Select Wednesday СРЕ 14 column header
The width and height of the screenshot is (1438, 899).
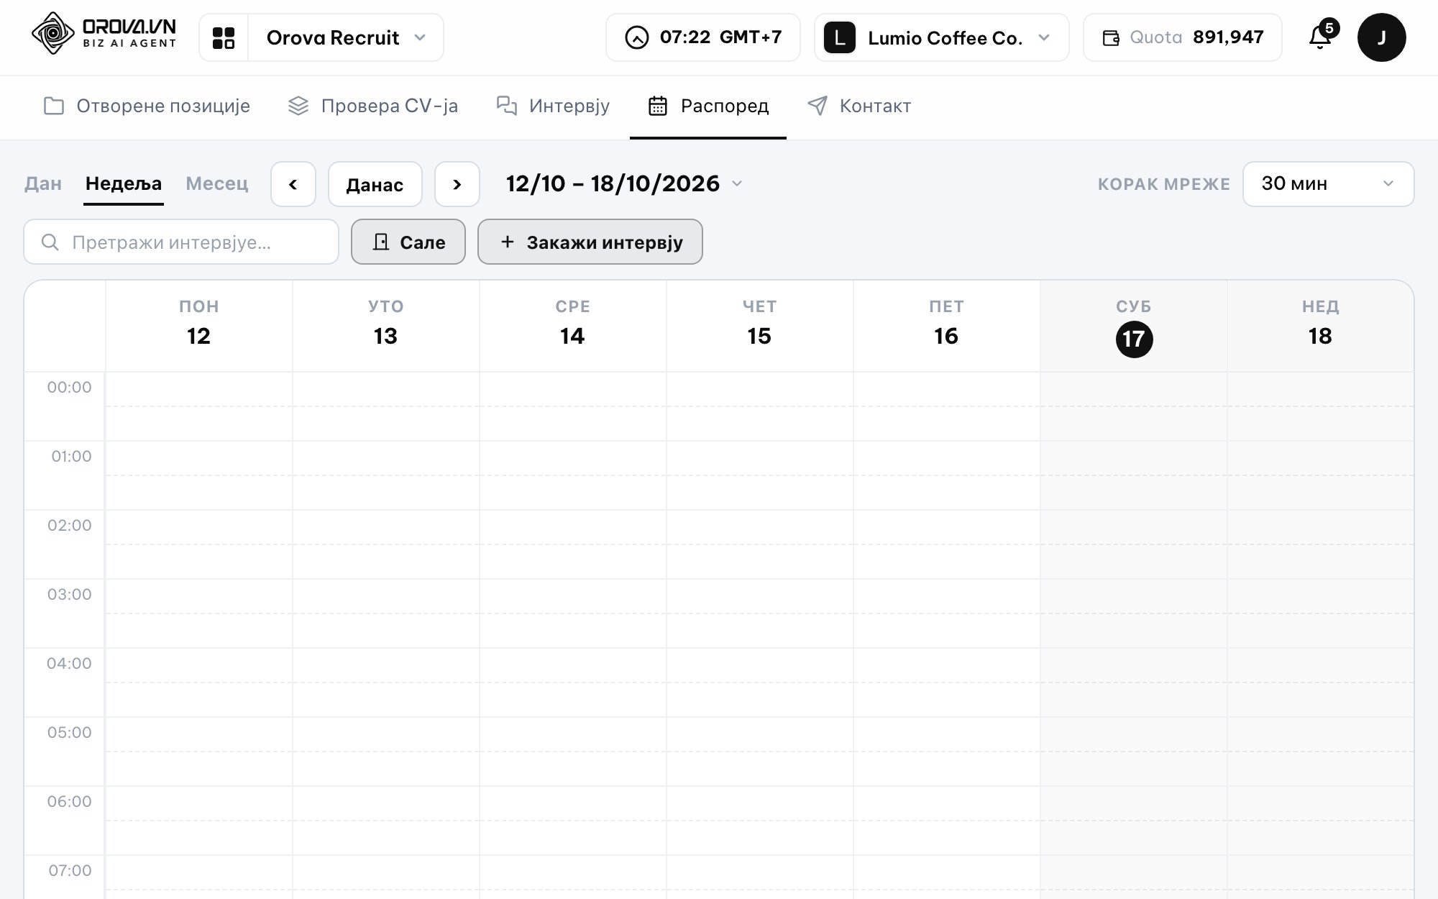pyautogui.click(x=573, y=325)
